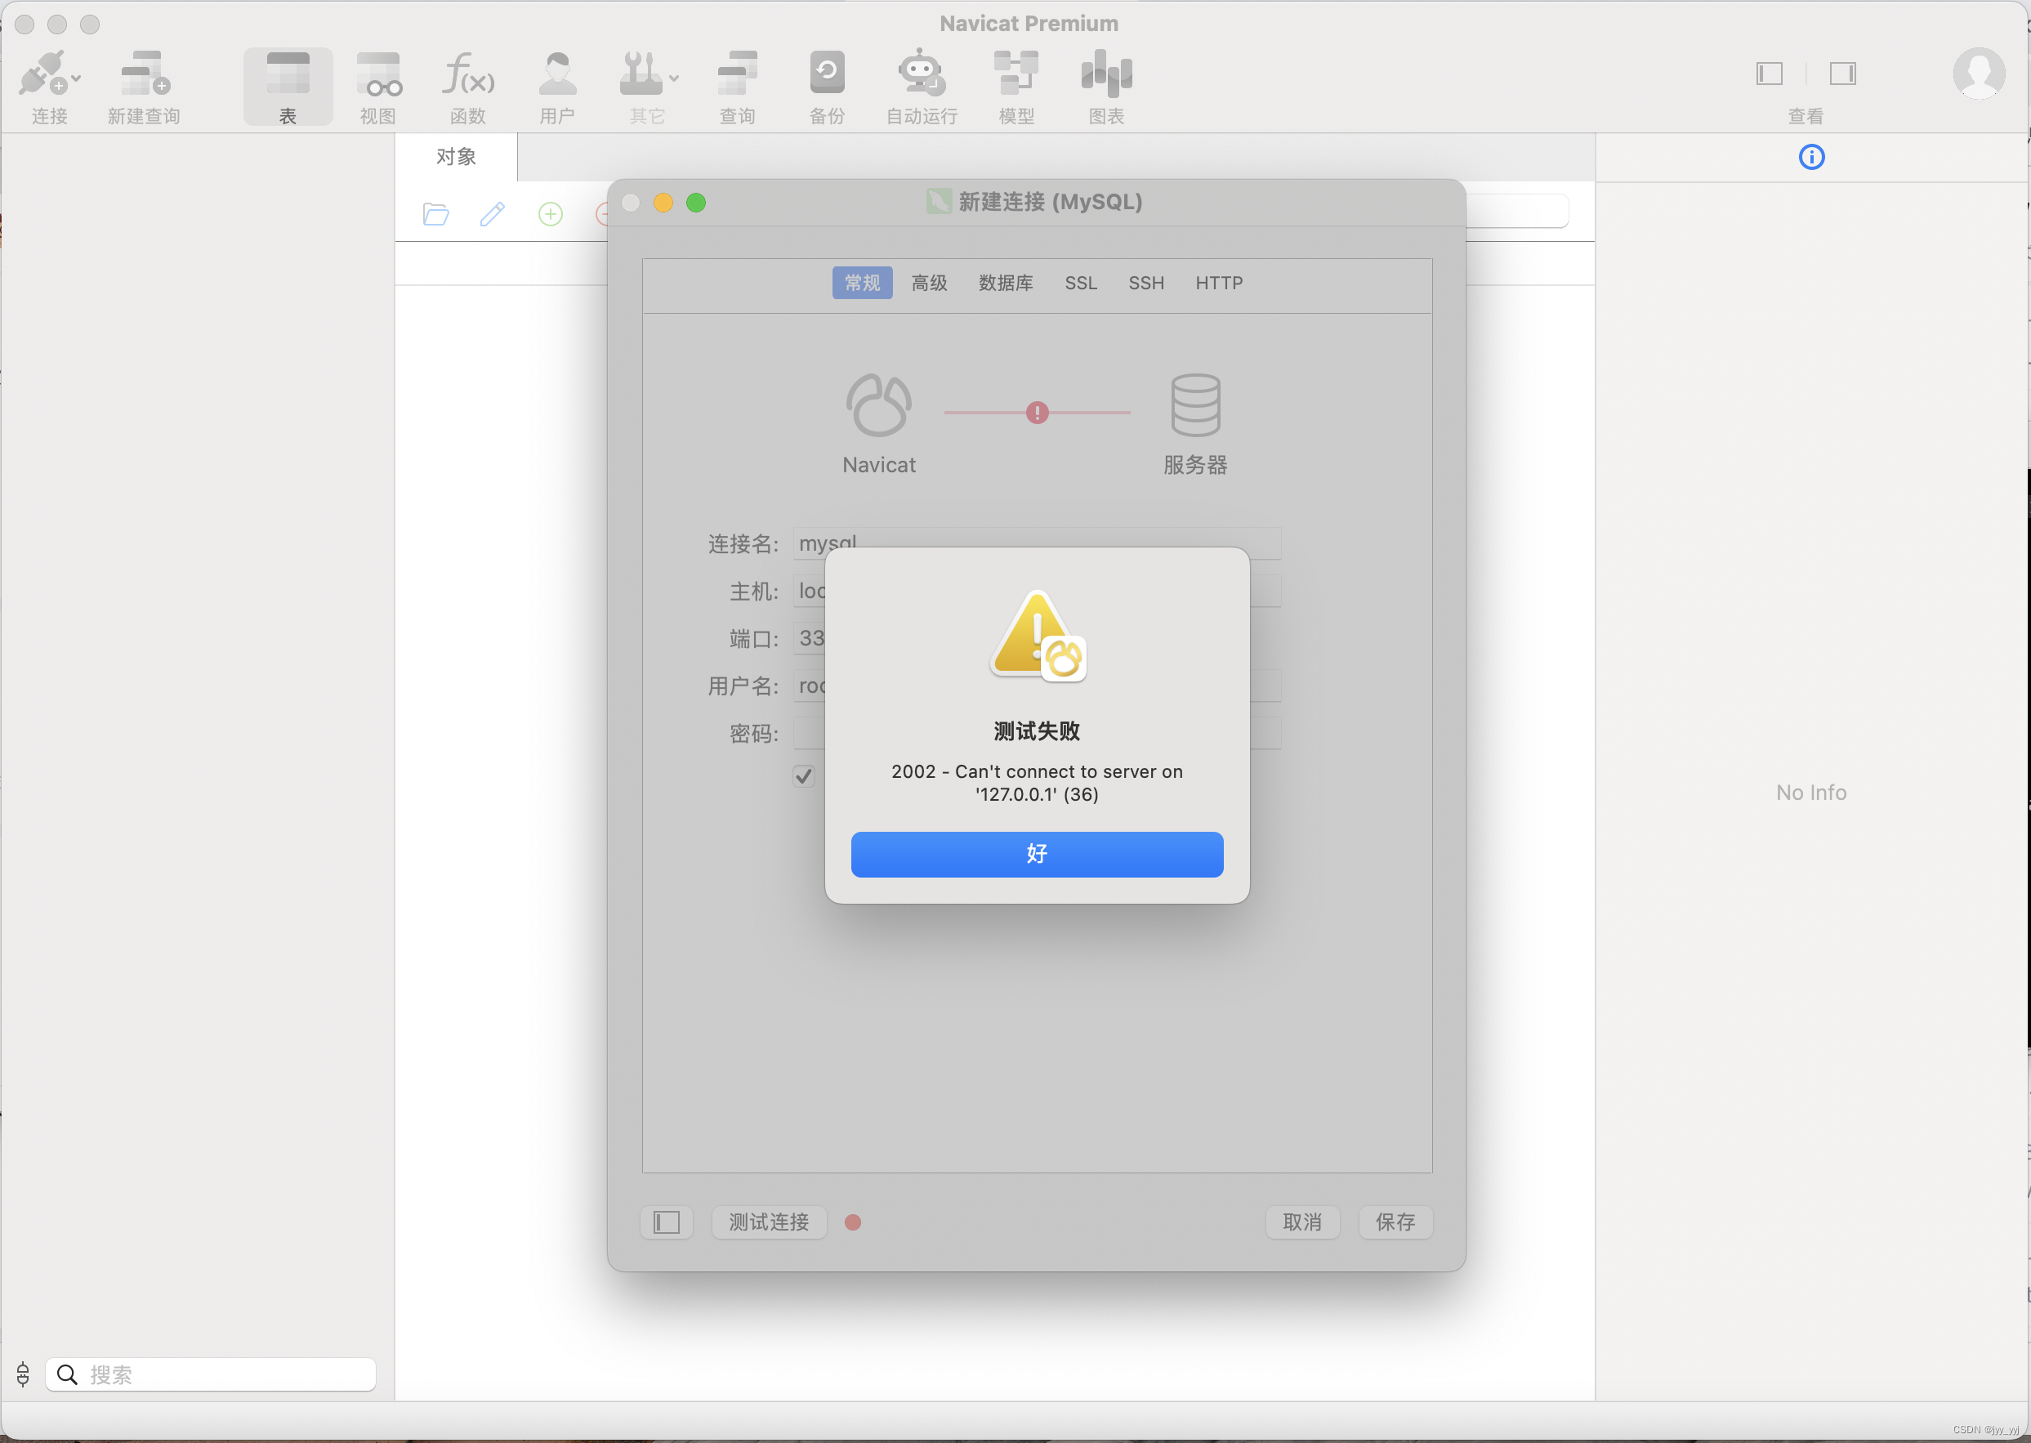This screenshot has width=2031, height=1443.
Task: Click the 测试连接 (Test Connection) button
Action: tap(769, 1222)
